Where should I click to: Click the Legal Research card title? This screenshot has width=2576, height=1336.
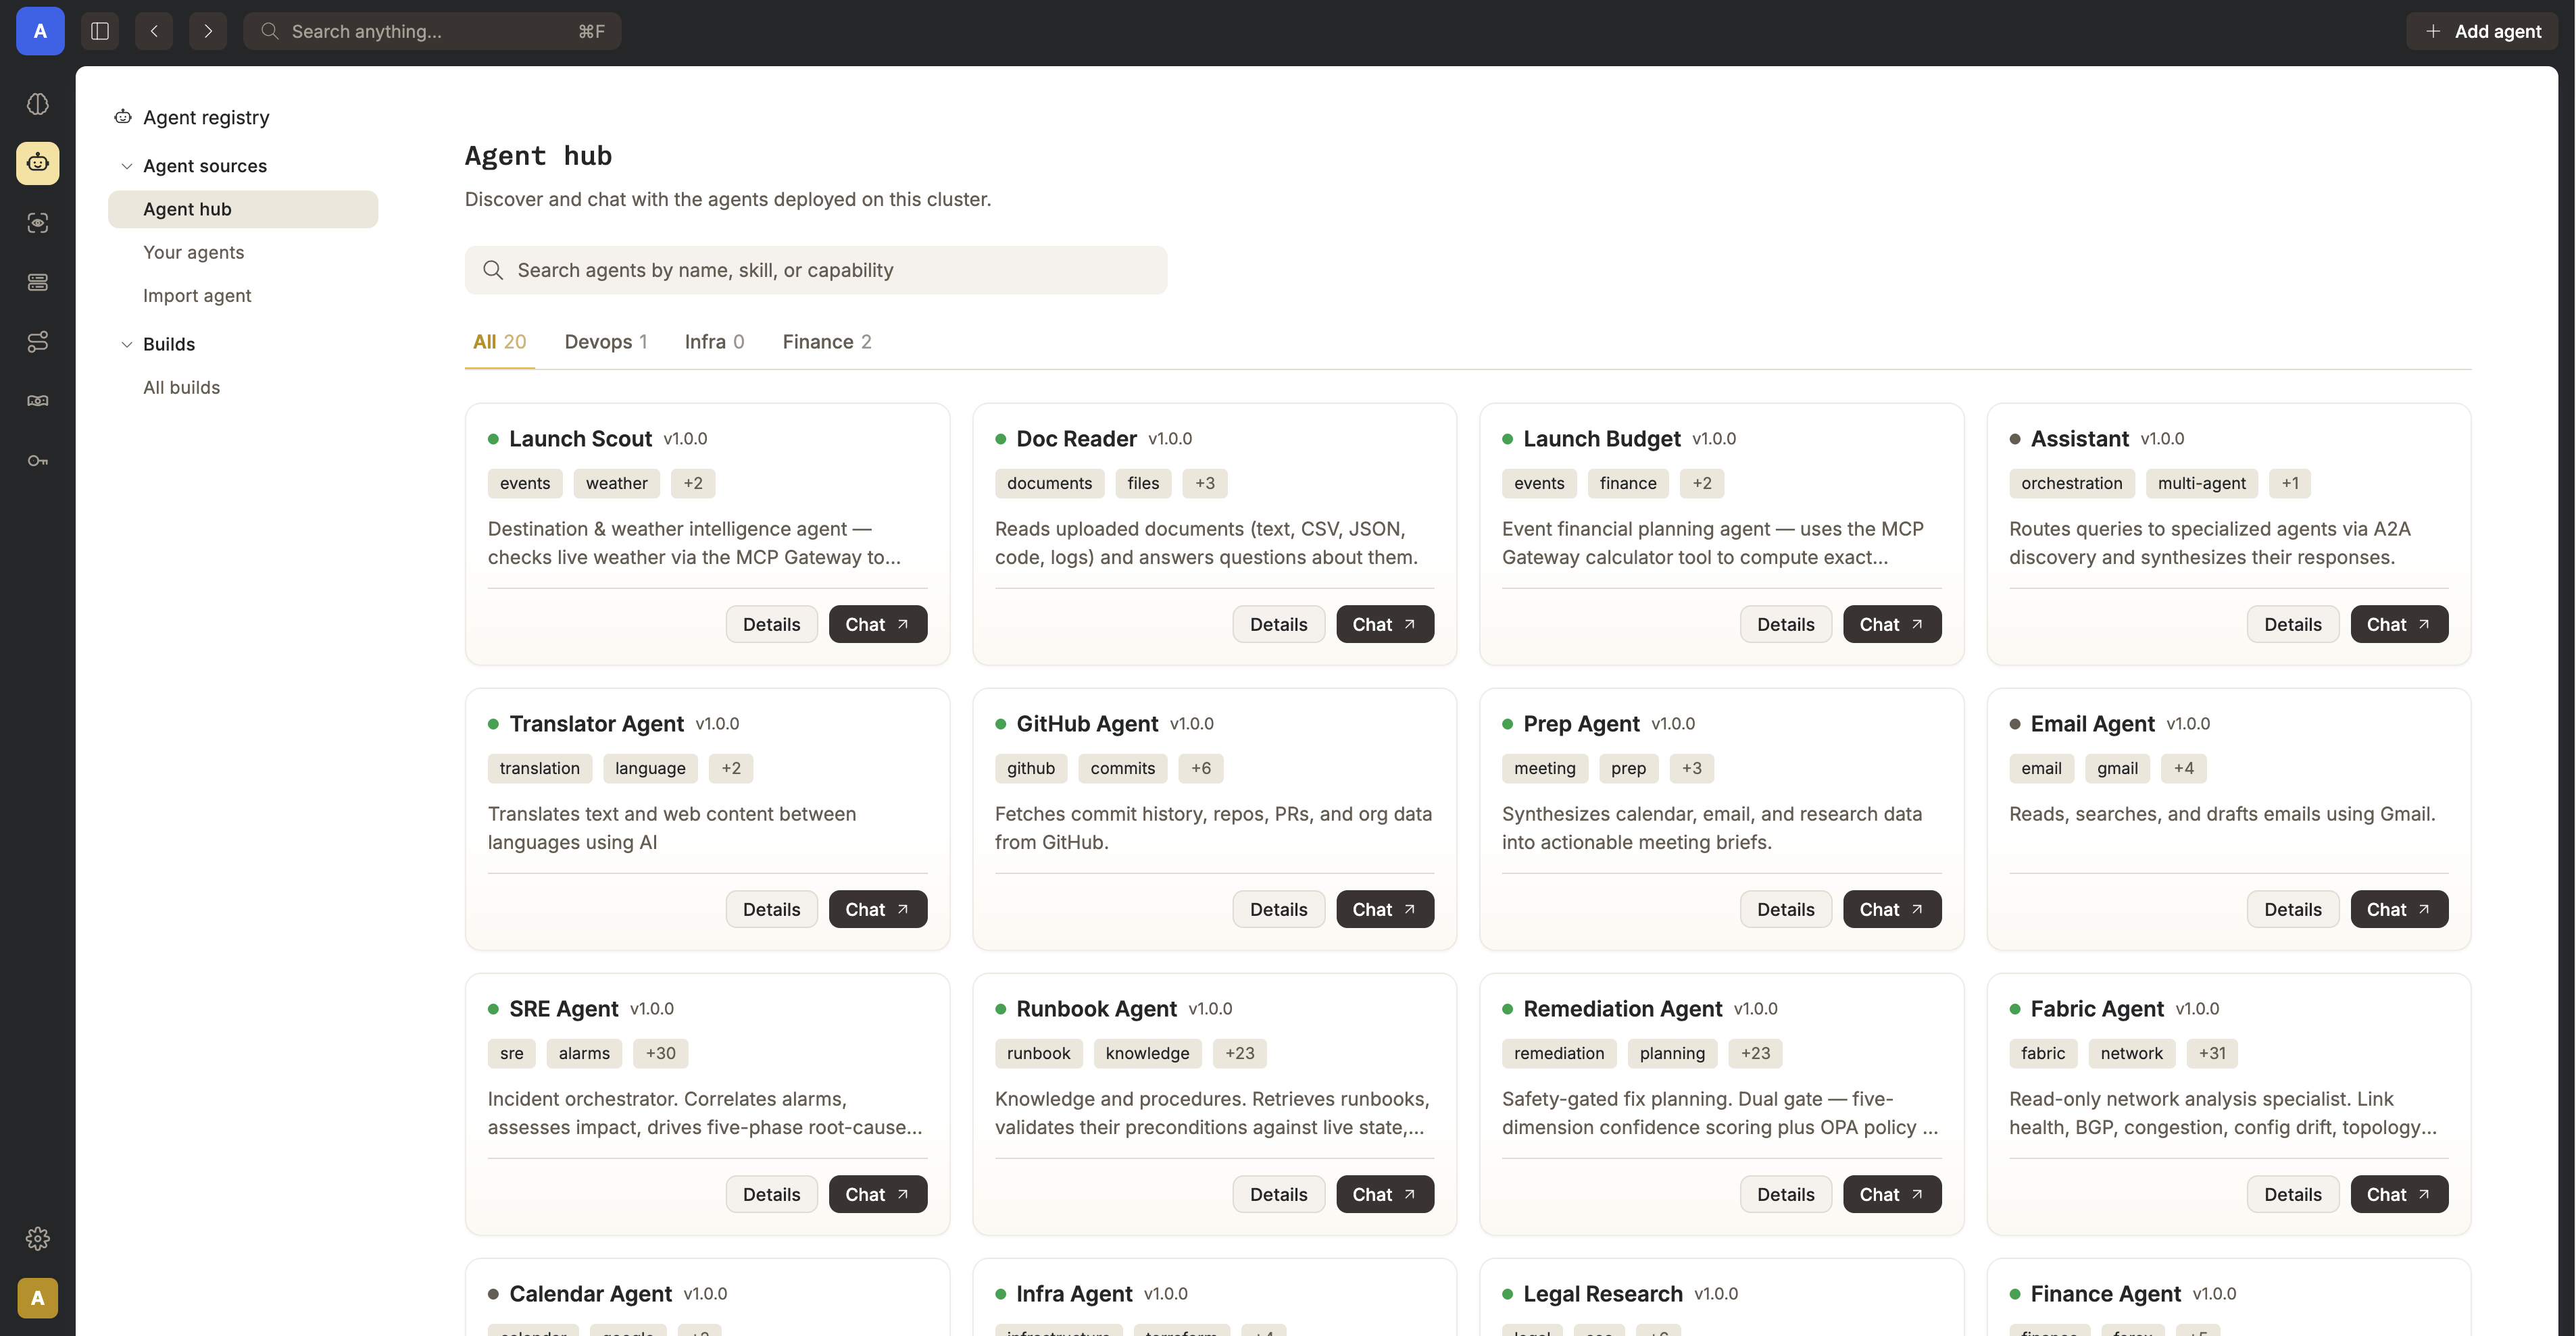(1602, 1294)
